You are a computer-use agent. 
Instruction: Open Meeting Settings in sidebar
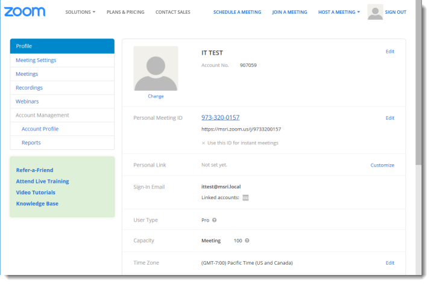click(x=62, y=60)
